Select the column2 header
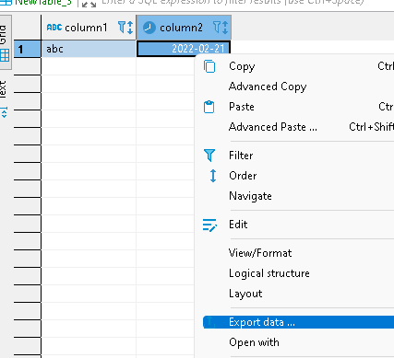Viewport: 394px width, 358px height. 184,28
